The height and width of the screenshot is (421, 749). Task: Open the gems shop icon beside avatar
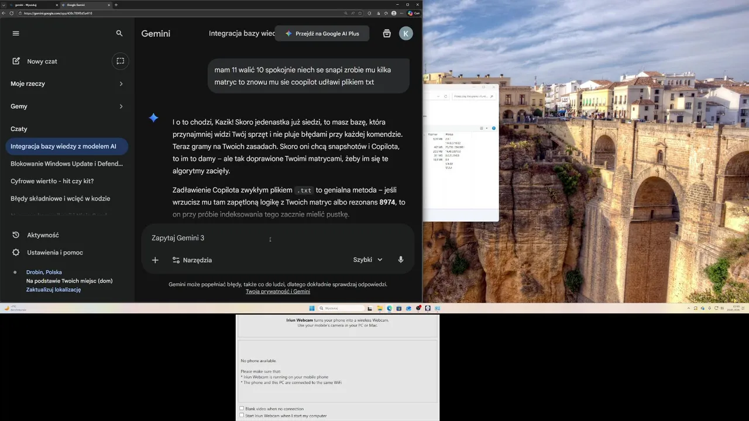click(x=387, y=33)
